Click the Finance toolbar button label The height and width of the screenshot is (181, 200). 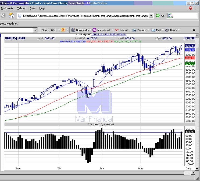(142, 30)
